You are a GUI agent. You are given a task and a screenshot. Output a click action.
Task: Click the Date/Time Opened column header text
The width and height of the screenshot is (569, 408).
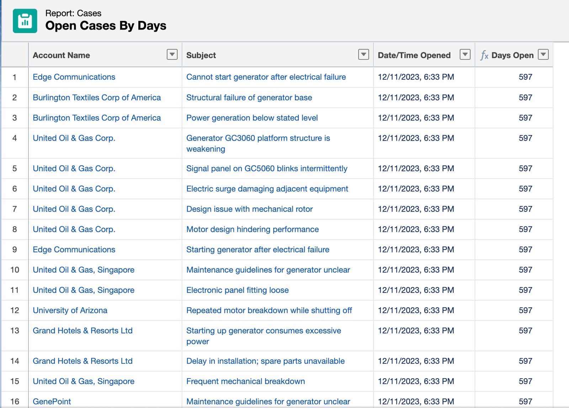tap(414, 55)
